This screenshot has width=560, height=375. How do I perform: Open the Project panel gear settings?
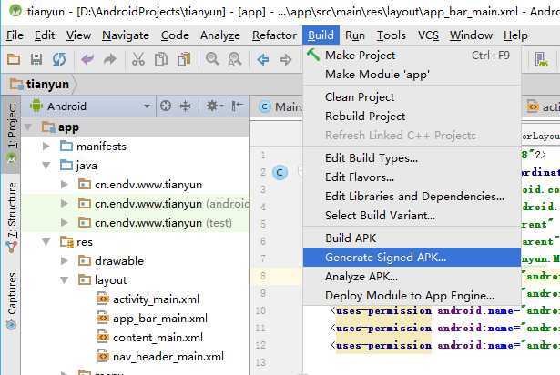pos(214,106)
